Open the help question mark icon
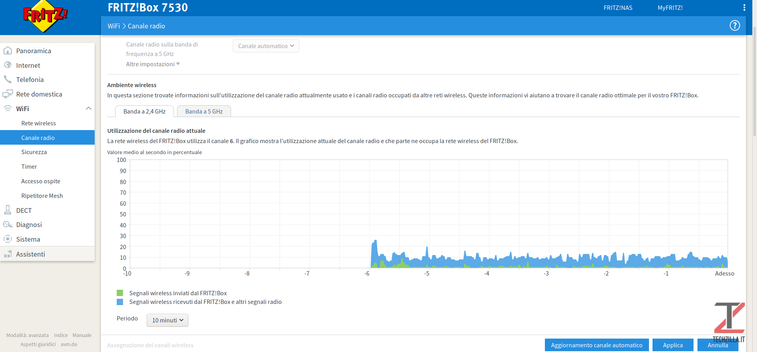This screenshot has height=352, width=757. [735, 26]
